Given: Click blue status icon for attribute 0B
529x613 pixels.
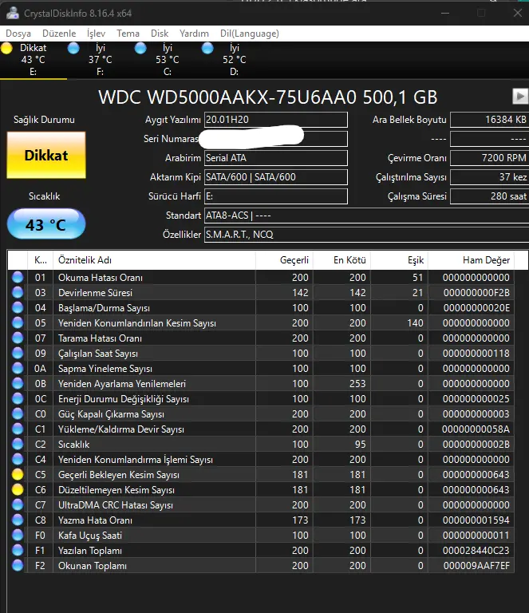Looking at the screenshot, I should [18, 383].
